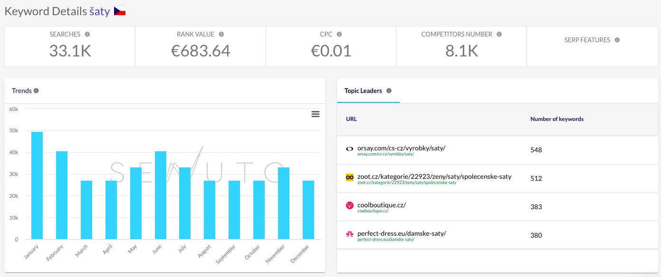Click the SERP FEATURES info icon

click(617, 40)
